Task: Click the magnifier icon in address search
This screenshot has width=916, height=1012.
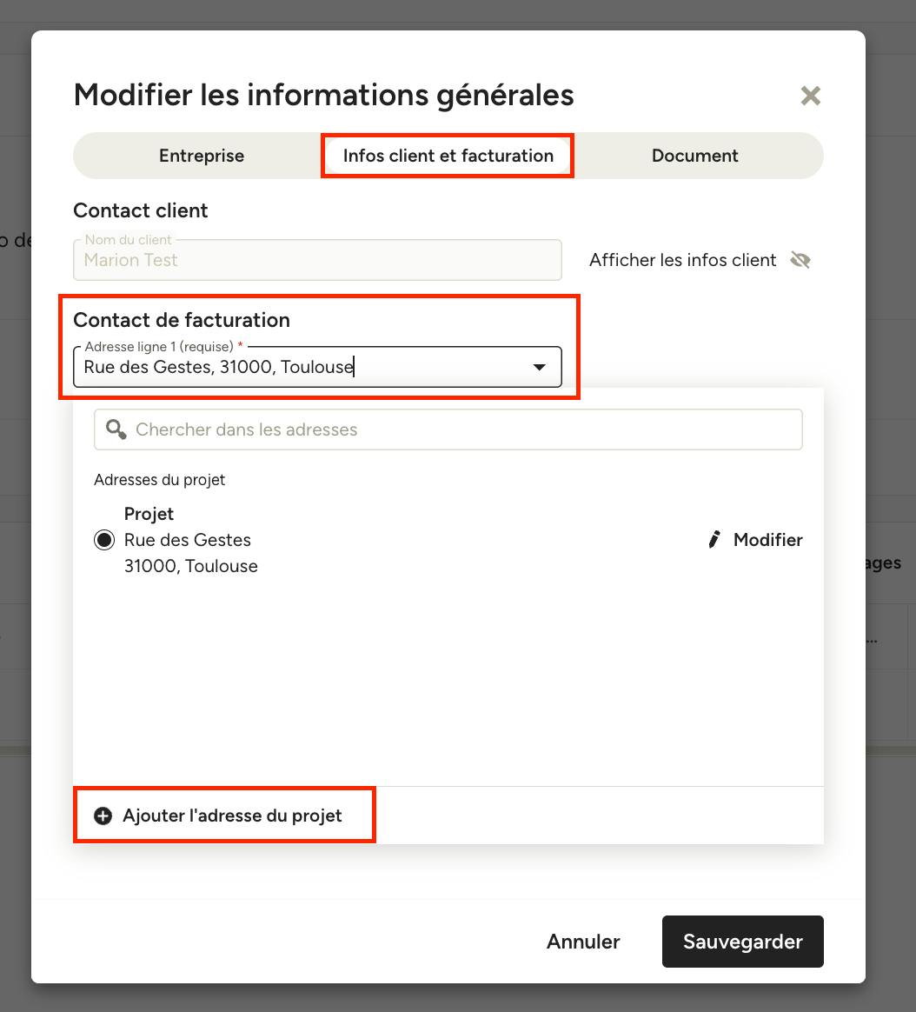Action: (116, 429)
